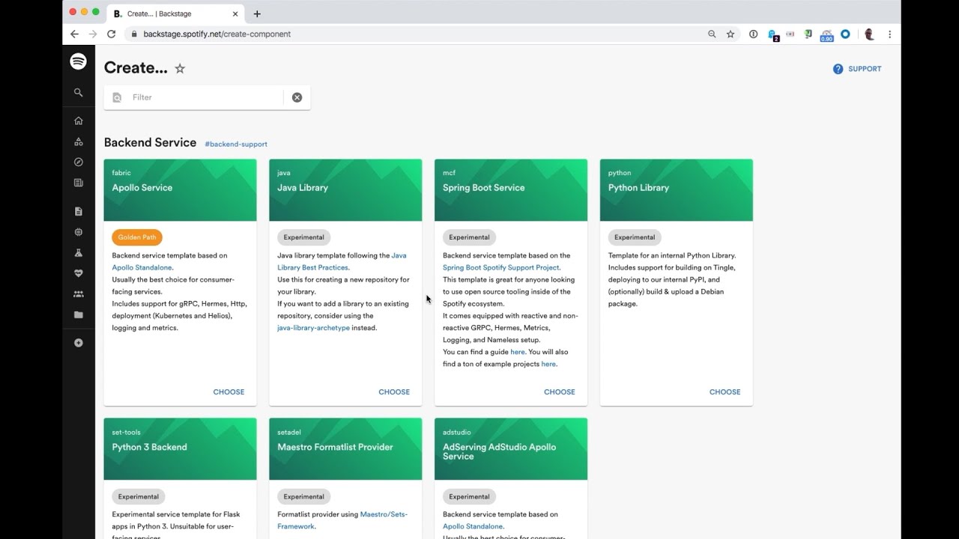Clear the filter with the X button

[x=297, y=97]
